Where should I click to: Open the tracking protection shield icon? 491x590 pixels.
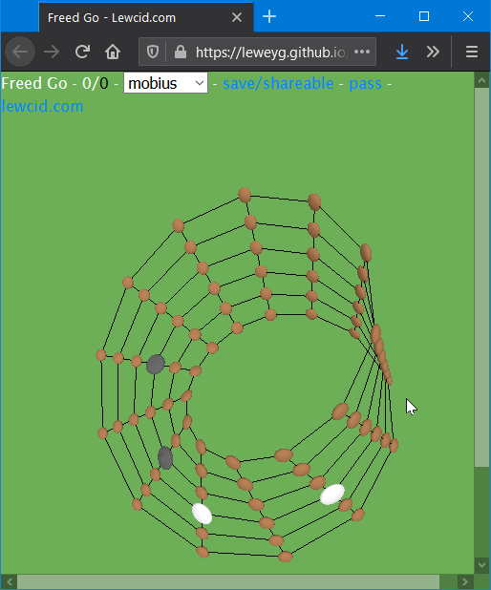[x=153, y=52]
